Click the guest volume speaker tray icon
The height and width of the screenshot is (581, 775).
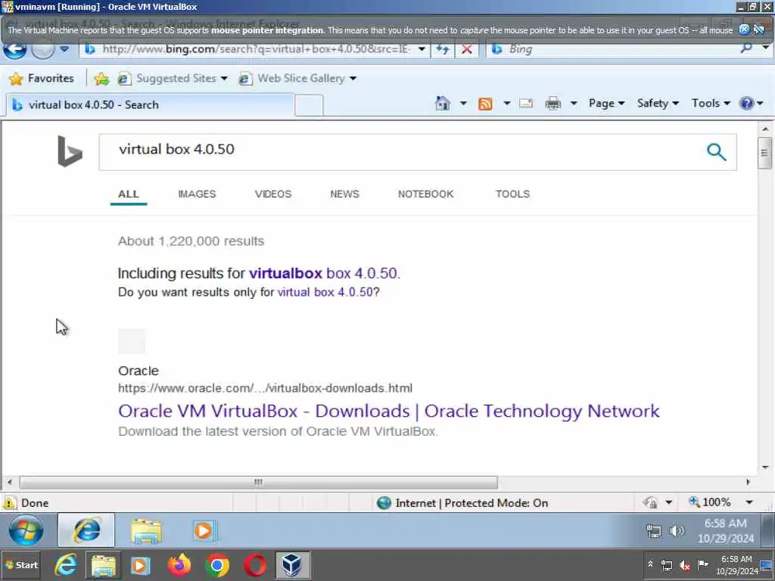676,531
